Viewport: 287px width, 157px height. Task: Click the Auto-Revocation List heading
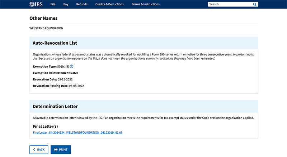click(55, 43)
